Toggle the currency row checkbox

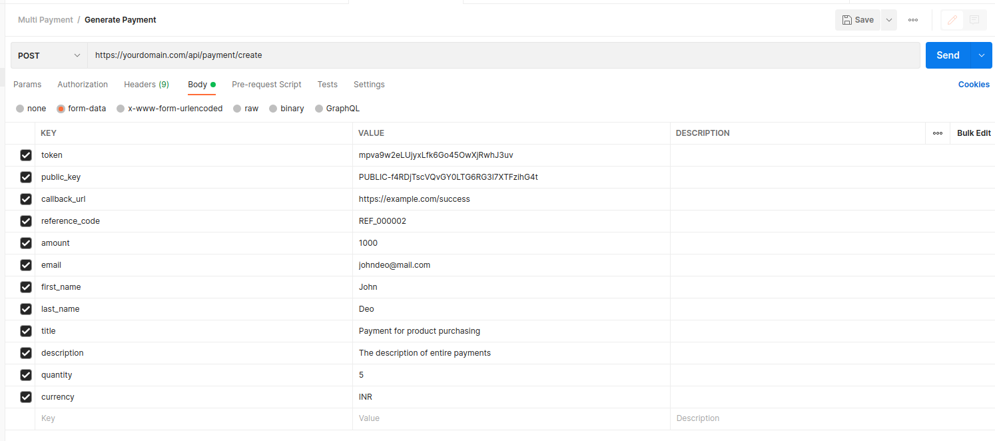[26, 397]
